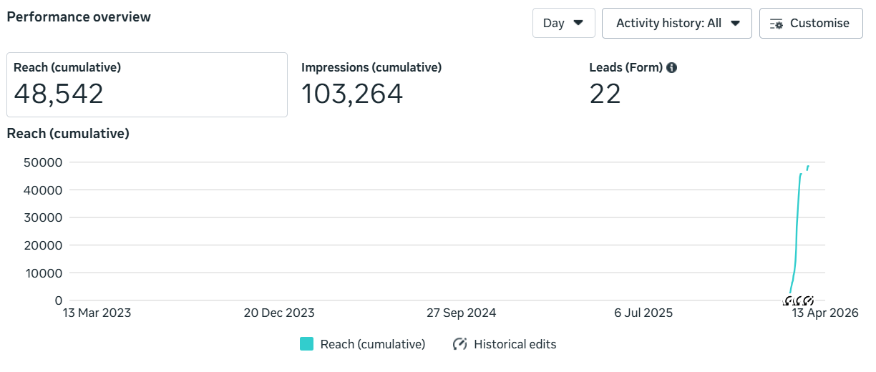Open the Activity history: All dropdown
The width and height of the screenshot is (876, 372).
click(x=677, y=23)
